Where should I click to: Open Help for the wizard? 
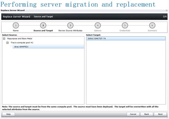pos(8,114)
